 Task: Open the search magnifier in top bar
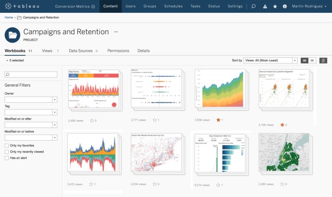click(254, 6)
